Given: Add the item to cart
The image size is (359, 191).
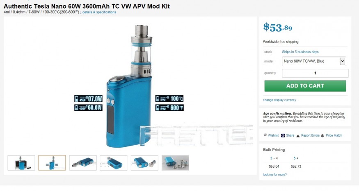Looking at the screenshot, I should 305,86.
